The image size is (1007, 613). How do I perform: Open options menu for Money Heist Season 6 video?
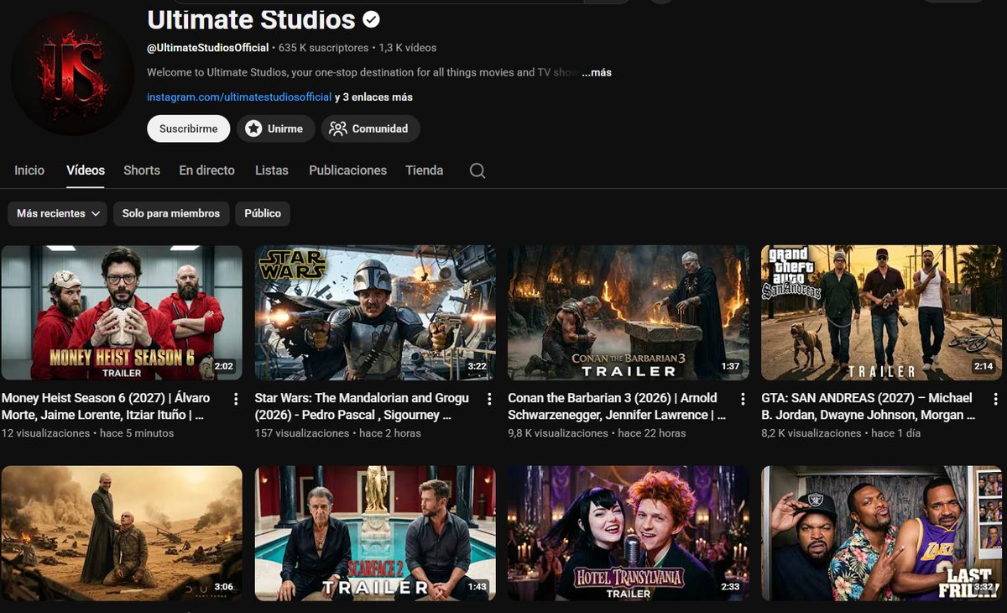pos(236,399)
